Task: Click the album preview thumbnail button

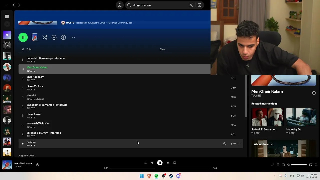Action: pyautogui.click(x=35, y=37)
